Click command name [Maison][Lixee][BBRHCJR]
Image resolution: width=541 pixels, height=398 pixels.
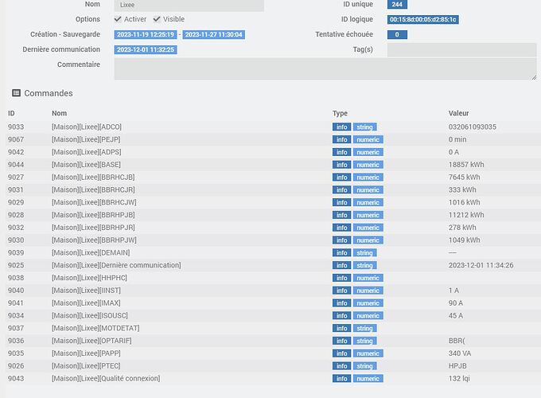click(93, 190)
